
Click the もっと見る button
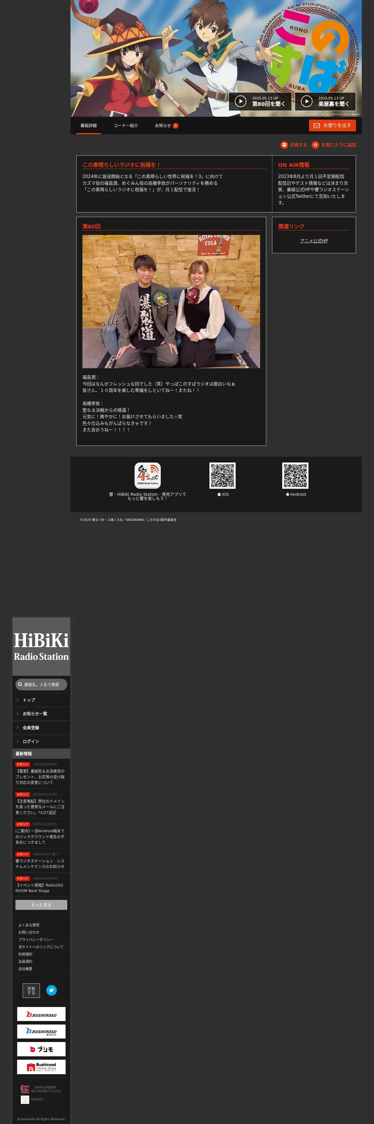(x=41, y=905)
